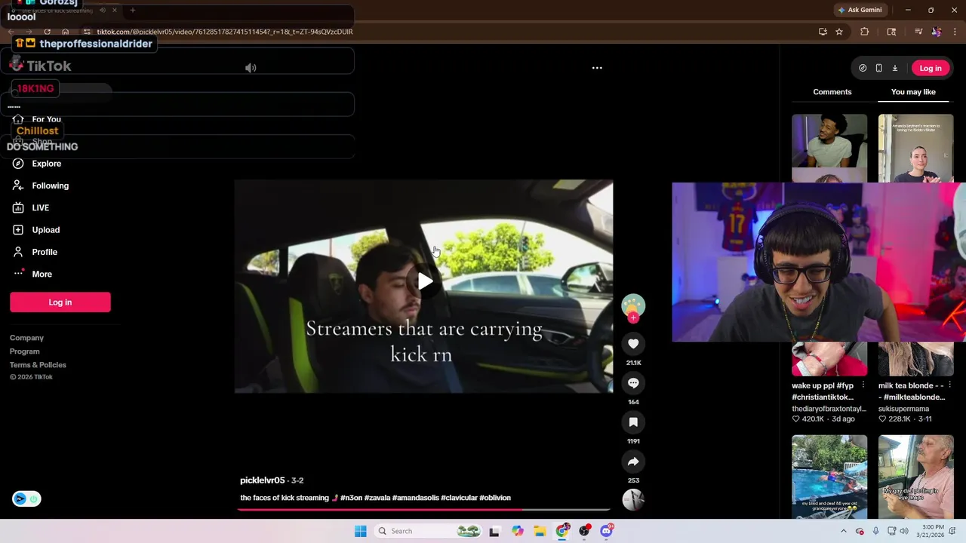Go to the For You feed

(46, 119)
